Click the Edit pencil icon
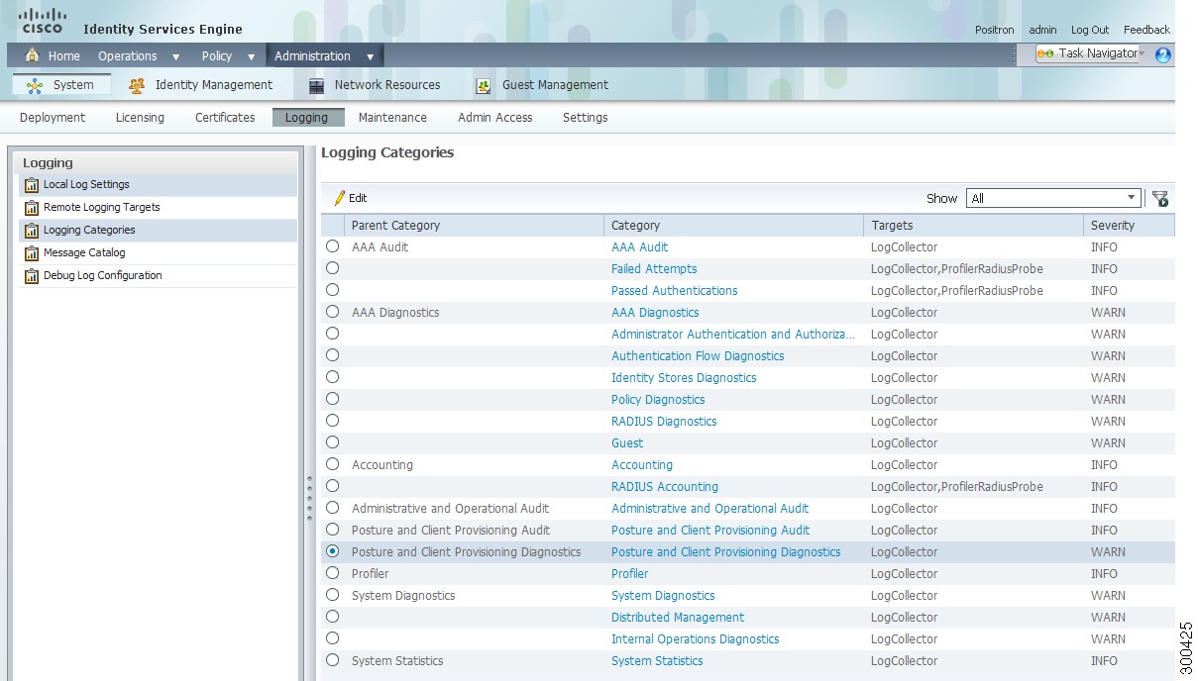This screenshot has height=681, width=1199. coord(340,198)
